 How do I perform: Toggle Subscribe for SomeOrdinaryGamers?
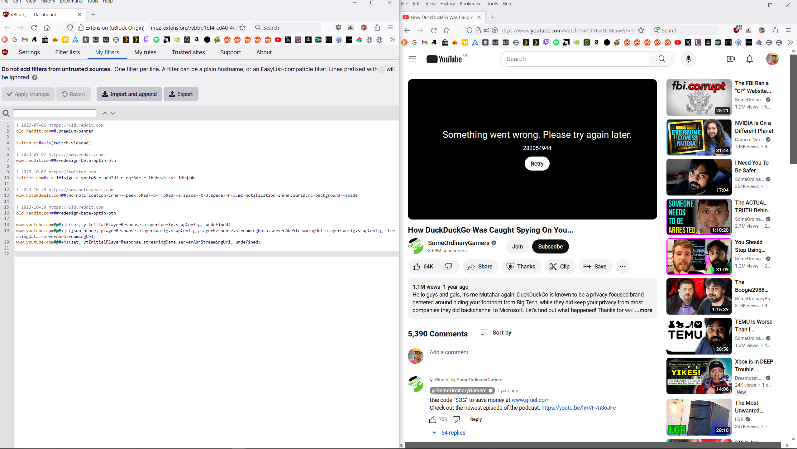[x=550, y=246]
